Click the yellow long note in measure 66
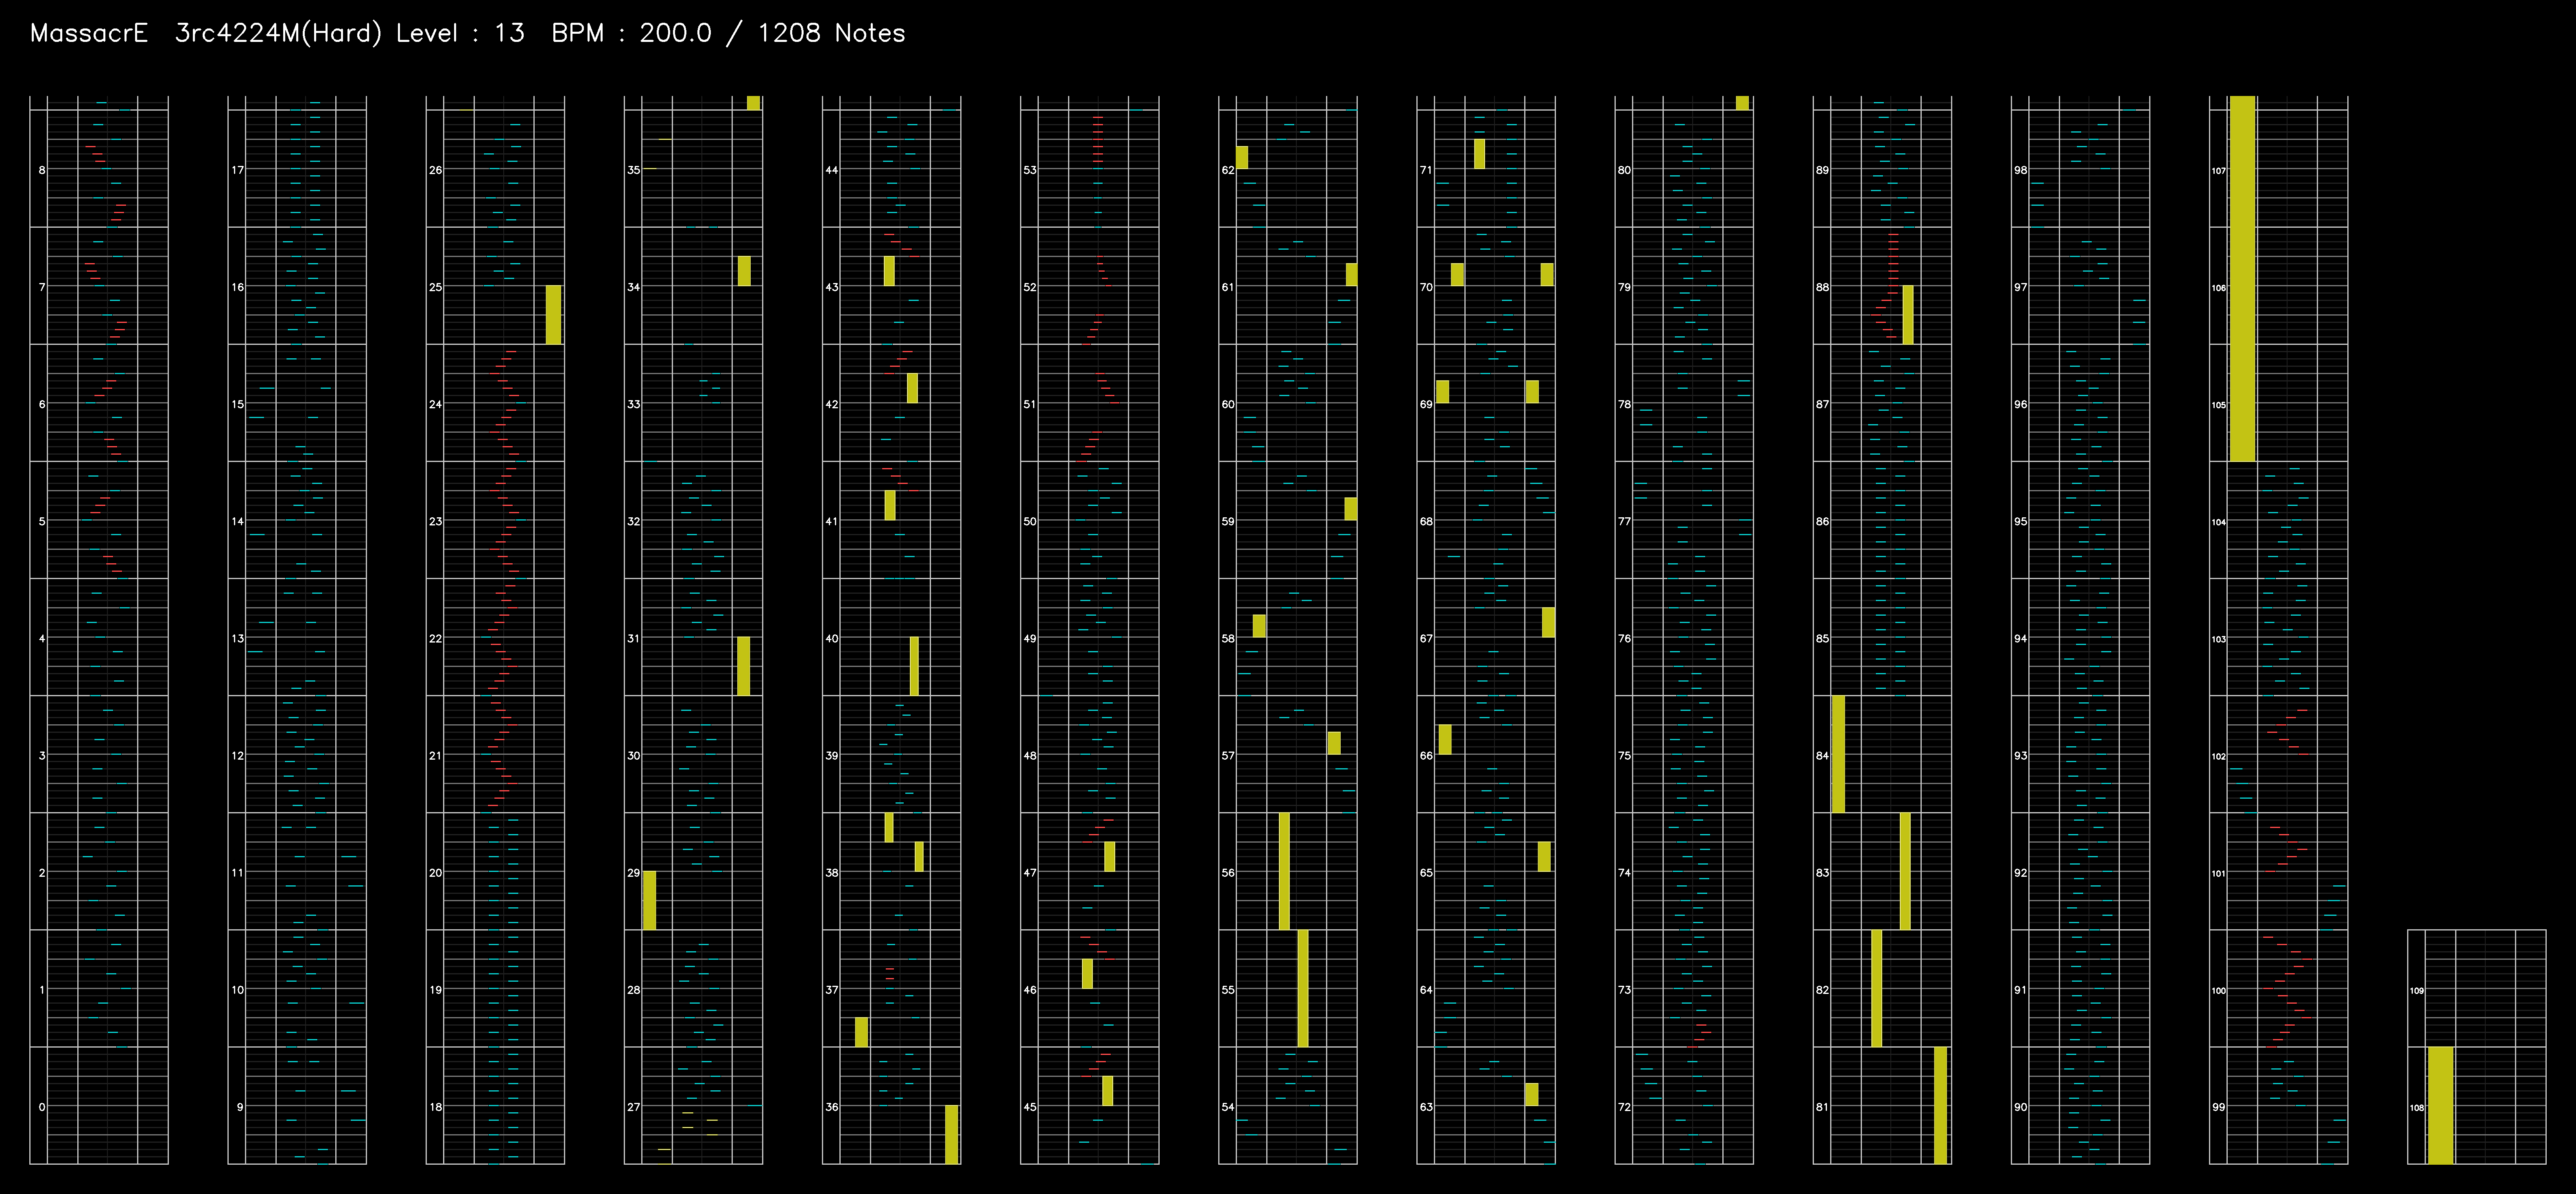This screenshot has height=1194, width=2576. pos(1445,739)
